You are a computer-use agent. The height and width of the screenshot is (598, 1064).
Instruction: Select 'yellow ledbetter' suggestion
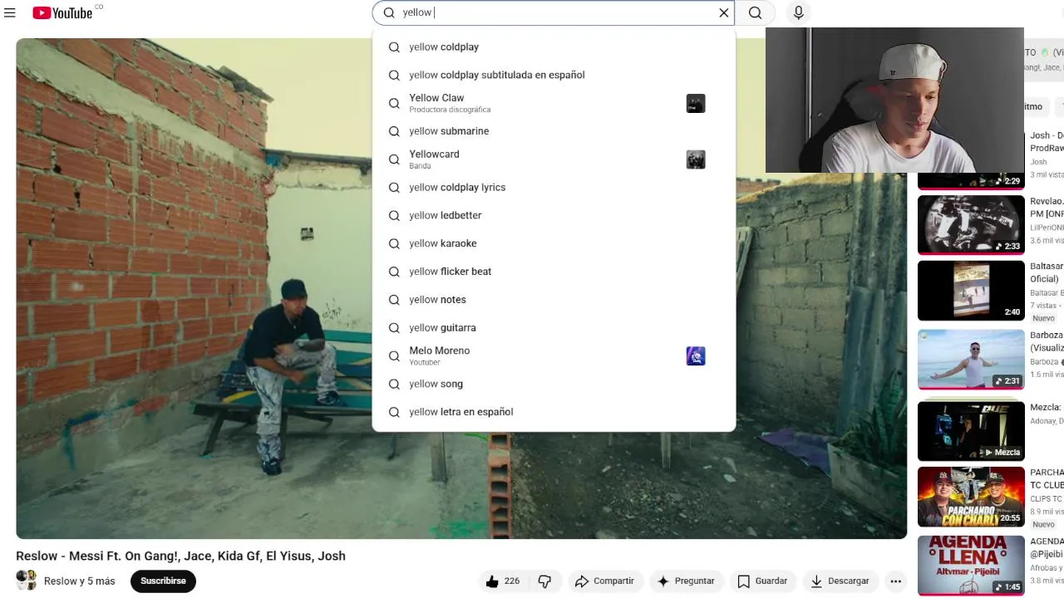point(554,216)
